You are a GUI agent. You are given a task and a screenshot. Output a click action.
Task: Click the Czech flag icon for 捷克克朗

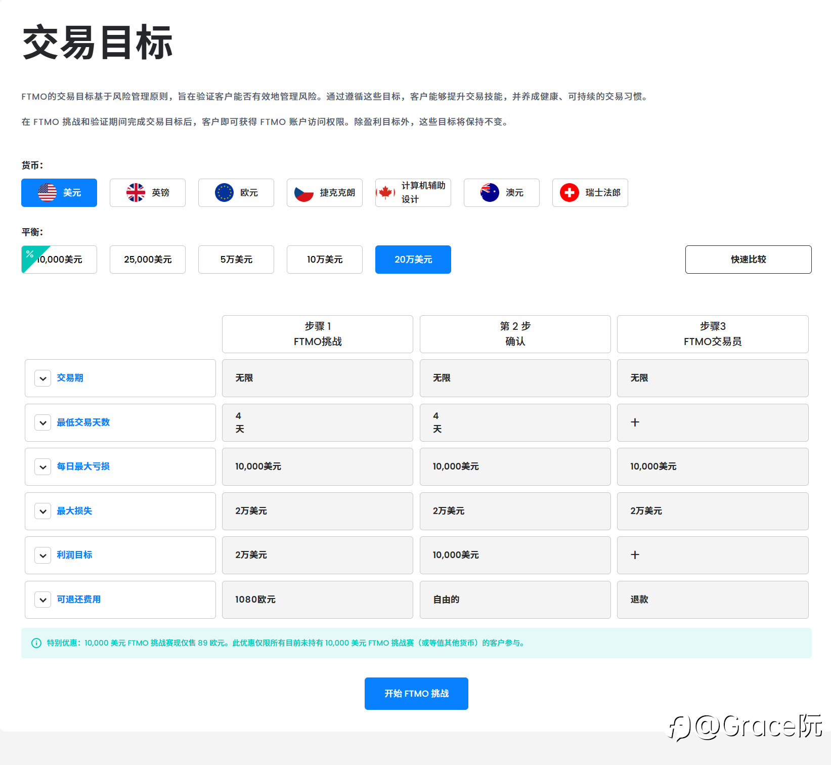[x=304, y=193]
